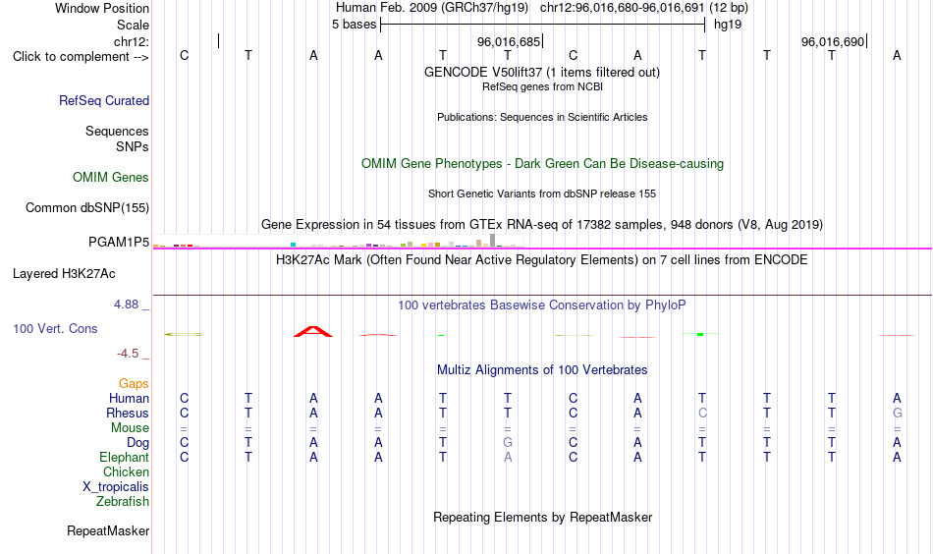Image resolution: width=933 pixels, height=554 pixels.
Task: Click the 'RefSeq genes from NCBI' title
Action: coord(542,86)
